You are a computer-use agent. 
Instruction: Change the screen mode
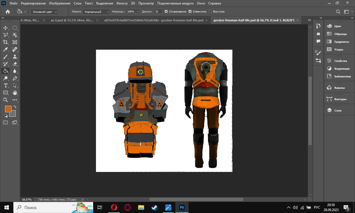coord(15,122)
